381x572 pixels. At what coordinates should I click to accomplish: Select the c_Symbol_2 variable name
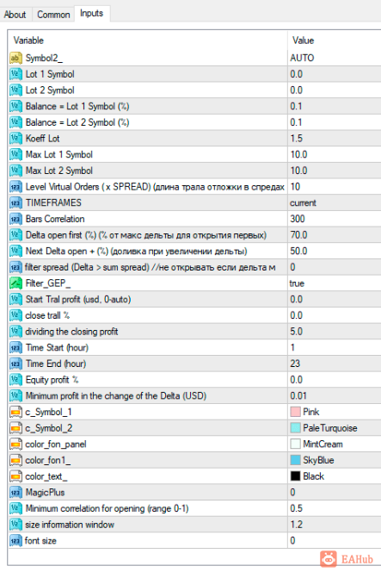click(49, 428)
